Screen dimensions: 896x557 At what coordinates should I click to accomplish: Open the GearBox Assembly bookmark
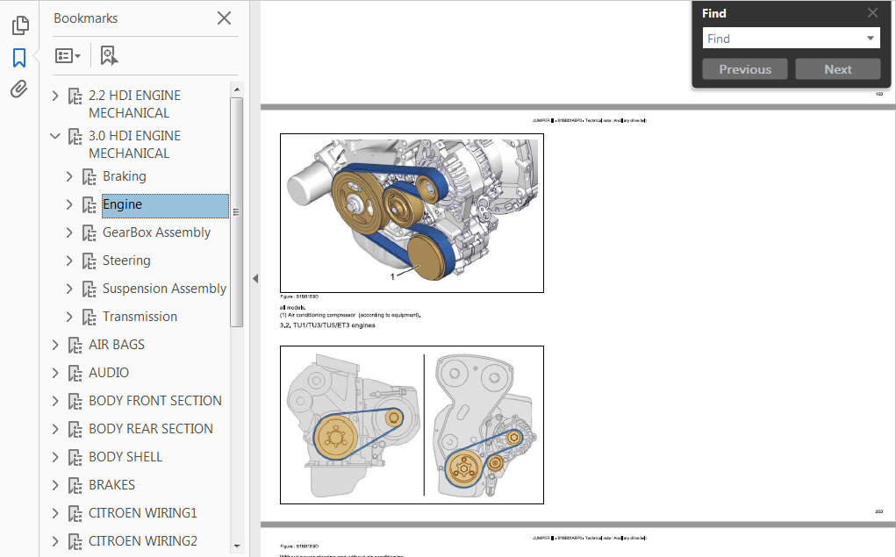pos(156,232)
